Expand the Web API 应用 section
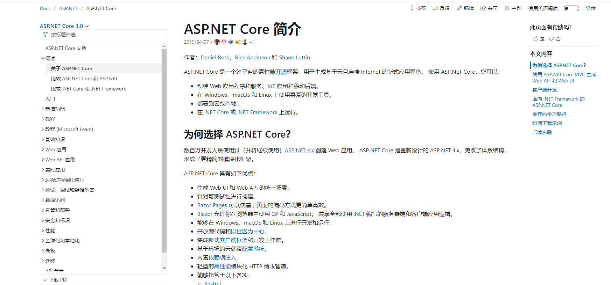Image resolution: width=611 pixels, height=285 pixels. 43,160
